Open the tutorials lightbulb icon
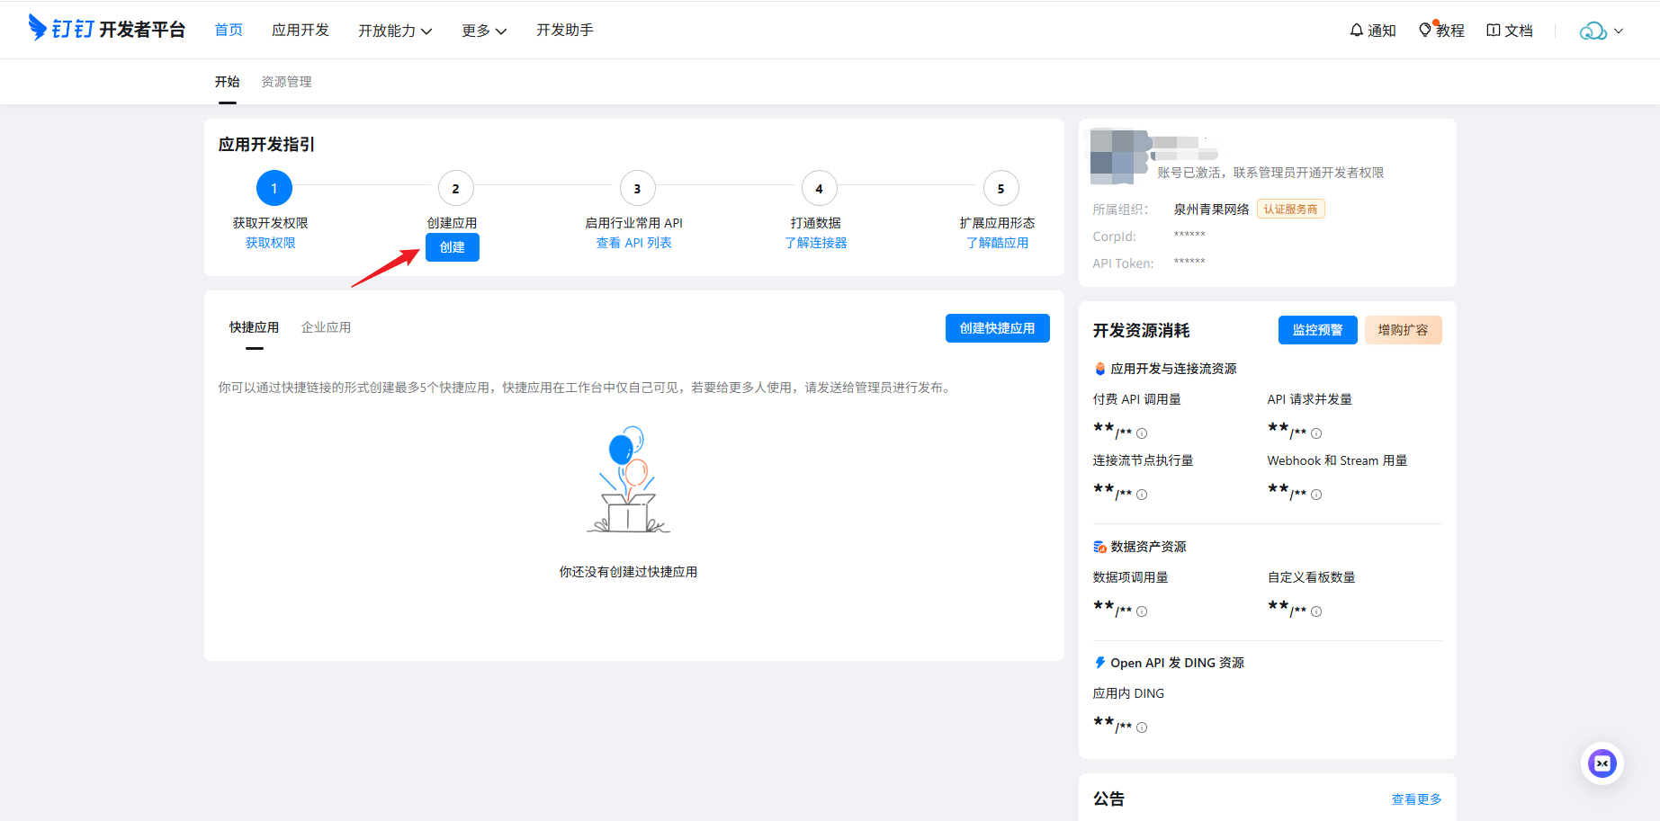 [1425, 30]
